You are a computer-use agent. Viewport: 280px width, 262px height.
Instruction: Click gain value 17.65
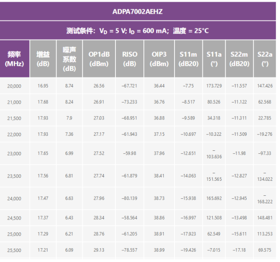(x=43, y=153)
